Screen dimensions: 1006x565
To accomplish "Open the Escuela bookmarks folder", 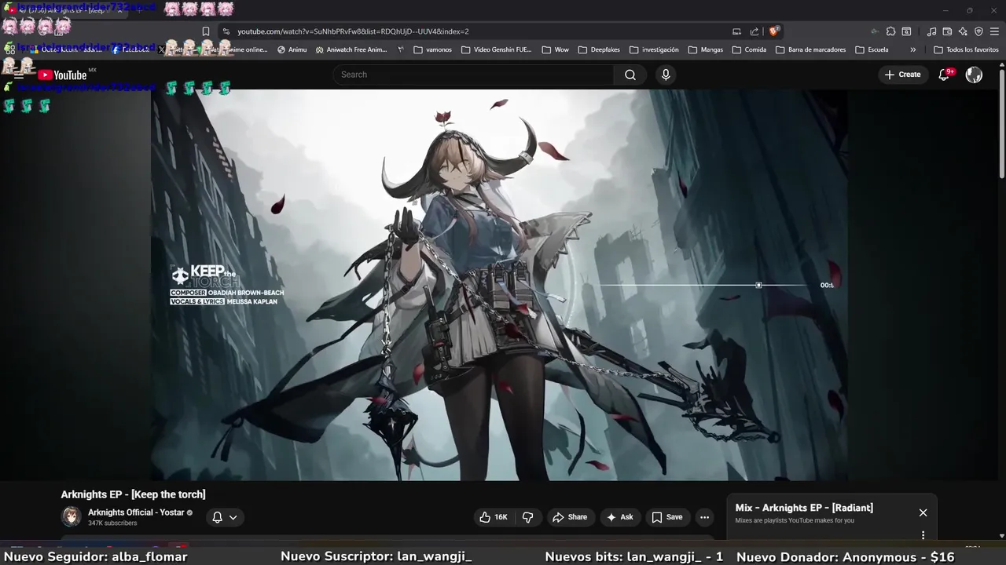I will pos(872,49).
